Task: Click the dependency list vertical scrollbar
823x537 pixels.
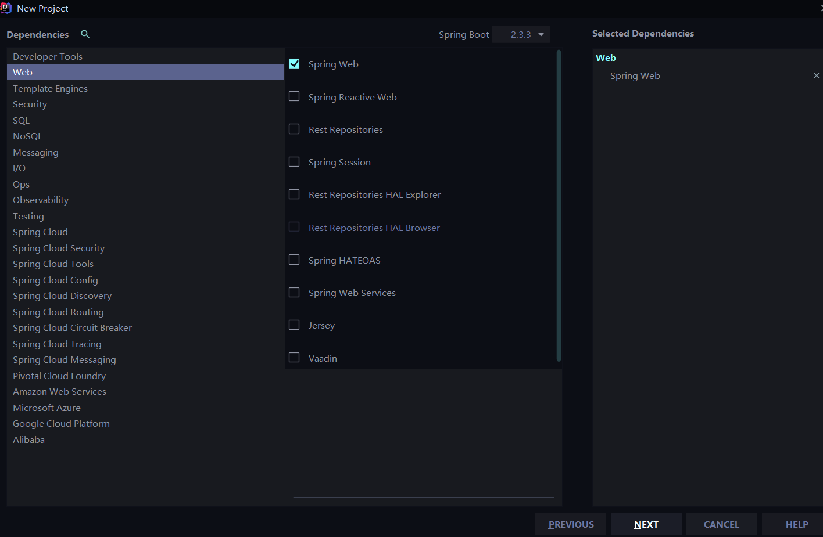Action: (559, 206)
